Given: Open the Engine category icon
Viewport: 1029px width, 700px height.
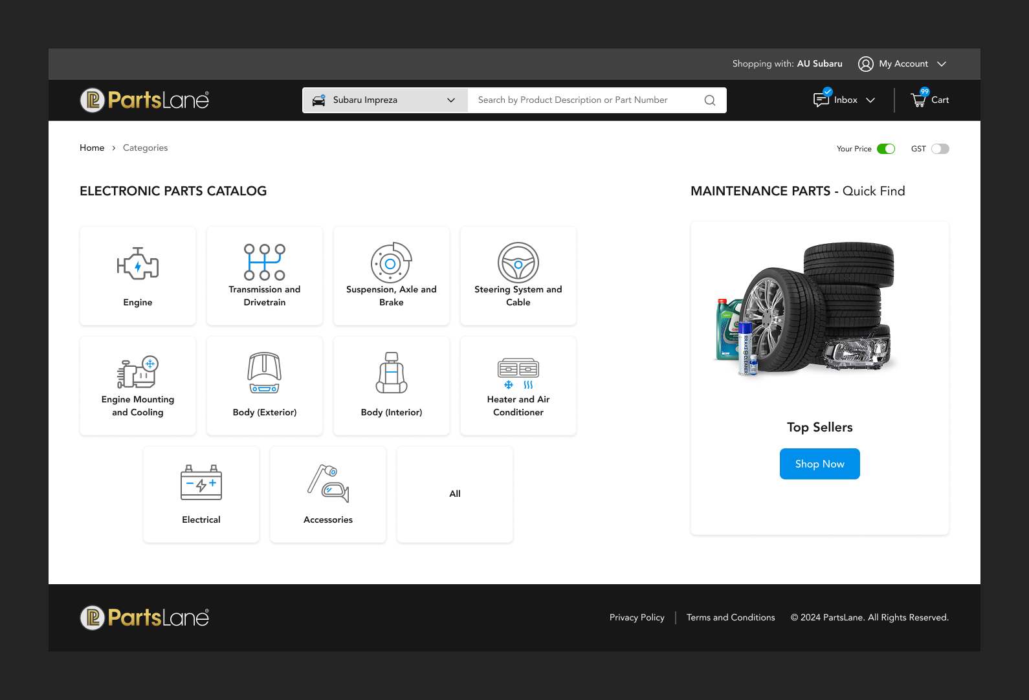Looking at the screenshot, I should click(x=137, y=263).
